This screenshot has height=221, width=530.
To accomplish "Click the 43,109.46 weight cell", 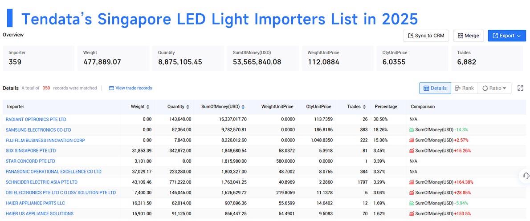I will point(142,182).
